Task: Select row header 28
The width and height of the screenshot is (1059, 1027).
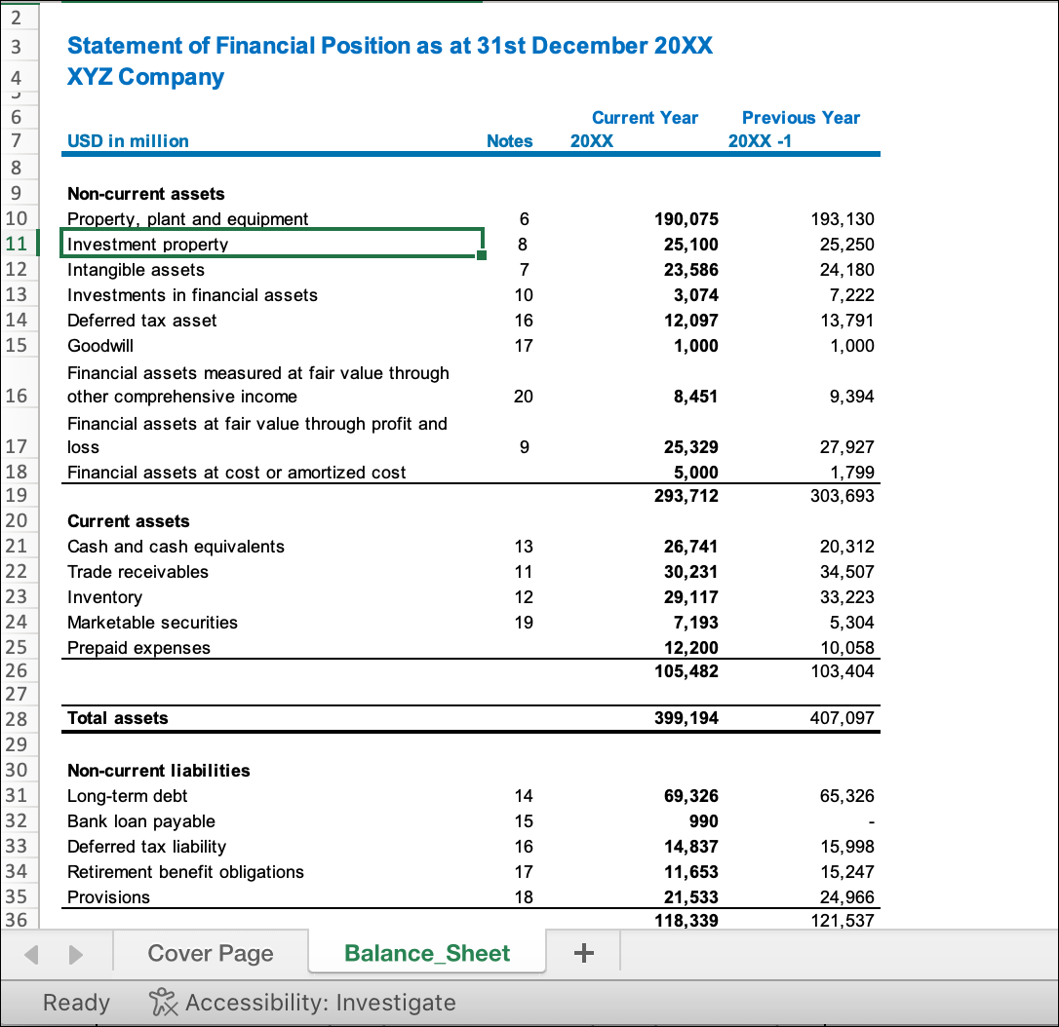Action: pyautogui.click(x=20, y=718)
